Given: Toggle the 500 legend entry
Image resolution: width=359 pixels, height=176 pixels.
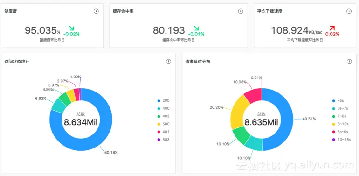Looking at the screenshot, I should click(x=163, y=124).
